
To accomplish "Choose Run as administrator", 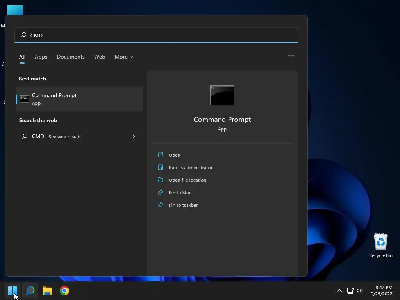I will pyautogui.click(x=191, y=167).
